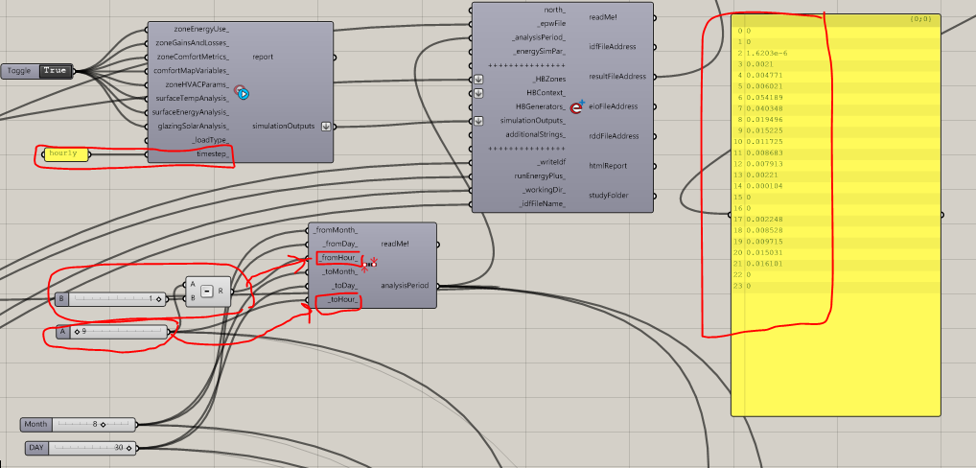The image size is (976, 468).
Task: Click the _loadType_ input
Action: tap(210, 140)
